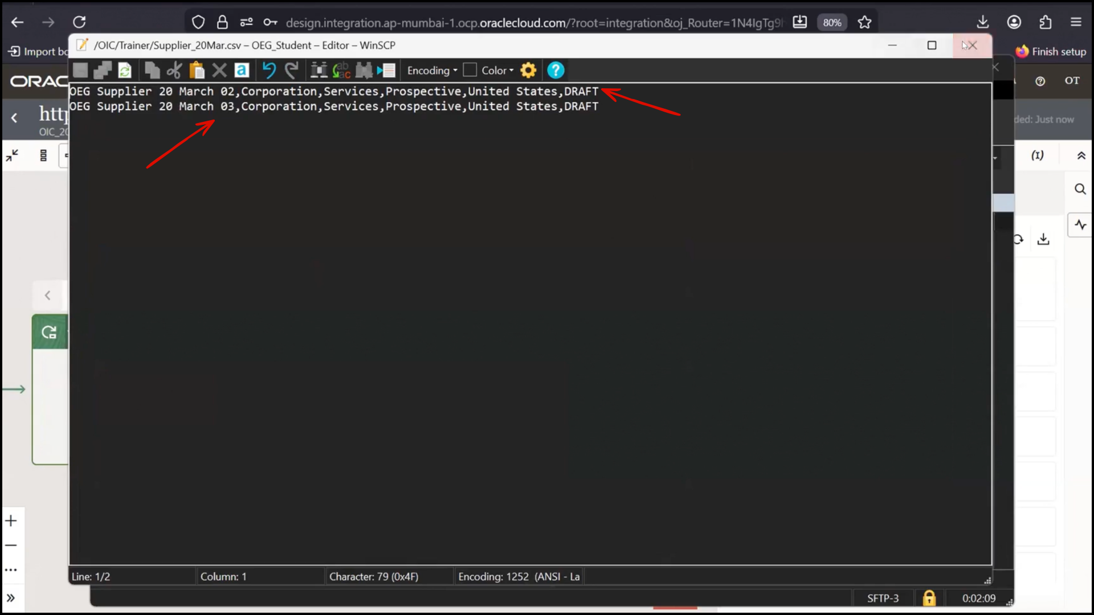The height and width of the screenshot is (615, 1094).
Task: Open the Replace tool icon
Action: click(341, 70)
